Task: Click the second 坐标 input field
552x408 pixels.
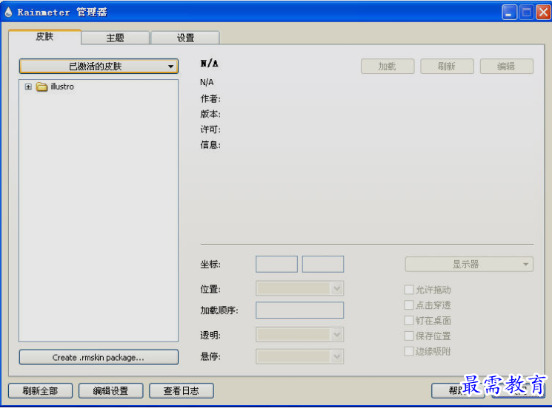Action: [323, 264]
